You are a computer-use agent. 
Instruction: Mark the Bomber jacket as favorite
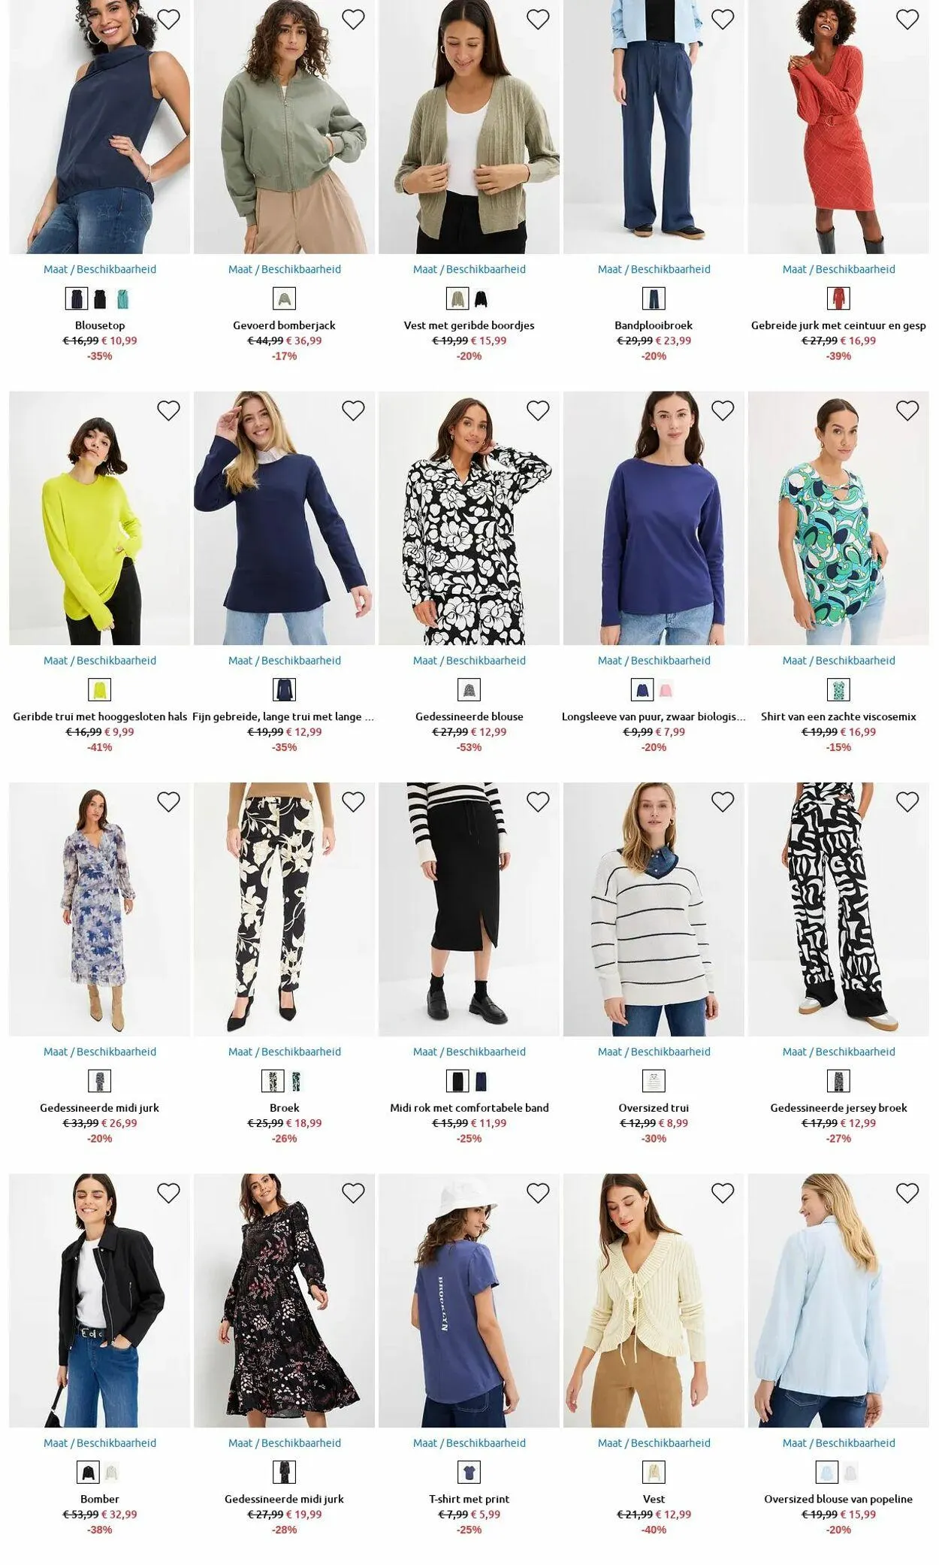[168, 1193]
